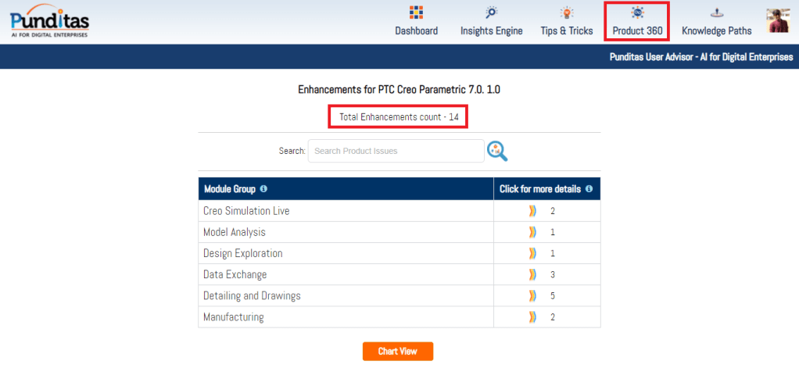Open Knowledge Paths from the navigation
The image size is (799, 372).
coord(716,22)
